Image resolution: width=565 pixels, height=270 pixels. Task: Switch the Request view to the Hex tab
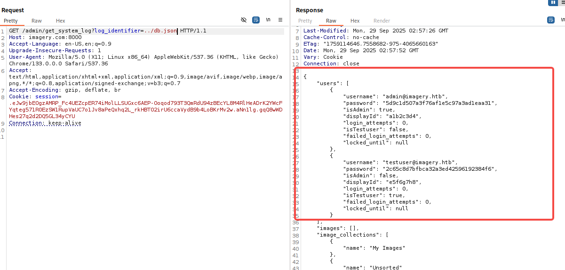point(61,21)
